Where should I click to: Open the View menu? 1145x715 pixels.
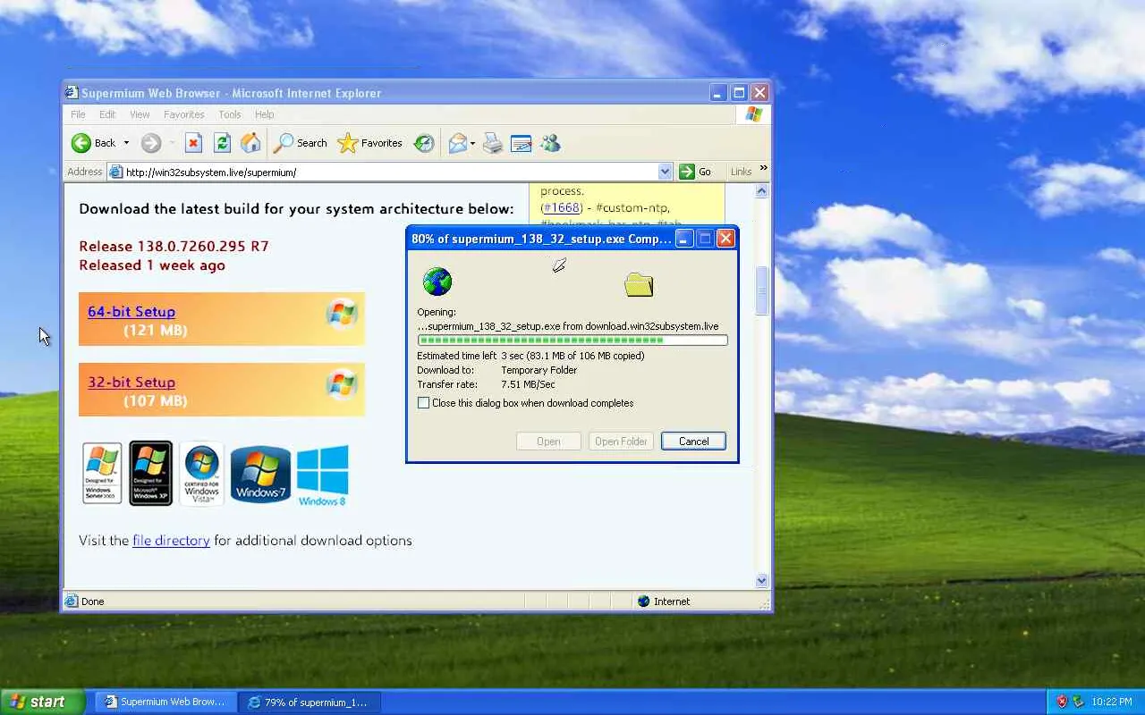(x=140, y=114)
